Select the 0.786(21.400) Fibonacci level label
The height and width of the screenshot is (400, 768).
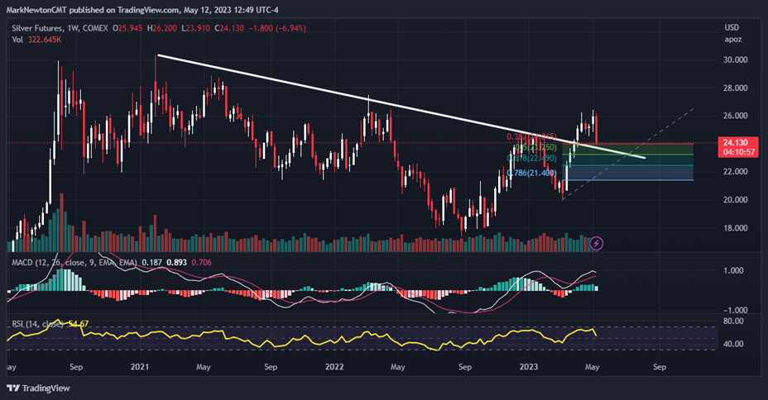click(531, 173)
